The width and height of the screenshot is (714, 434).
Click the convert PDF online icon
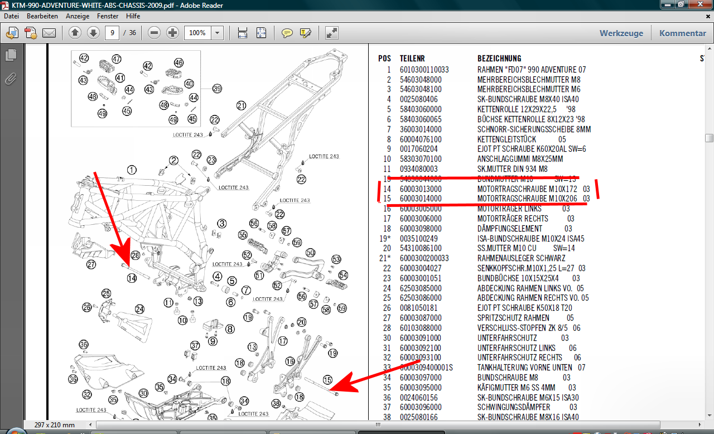[12, 33]
